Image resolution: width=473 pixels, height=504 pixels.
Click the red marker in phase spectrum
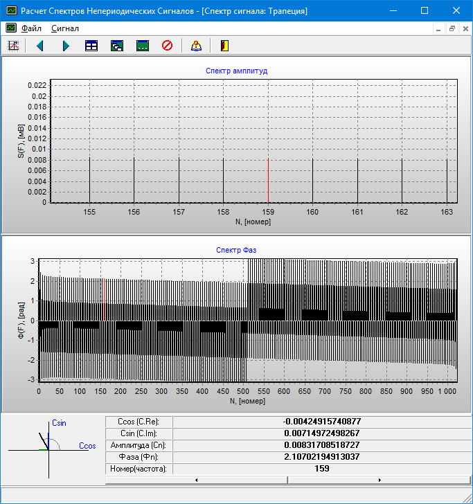104,299
